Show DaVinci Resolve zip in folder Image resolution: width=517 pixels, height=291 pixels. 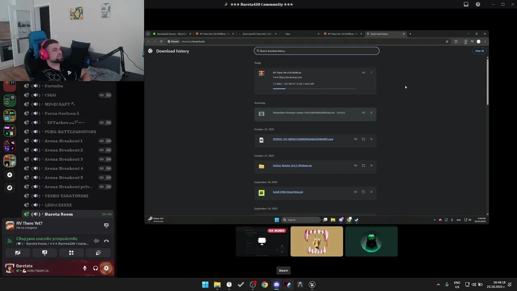pyautogui.click(x=364, y=165)
